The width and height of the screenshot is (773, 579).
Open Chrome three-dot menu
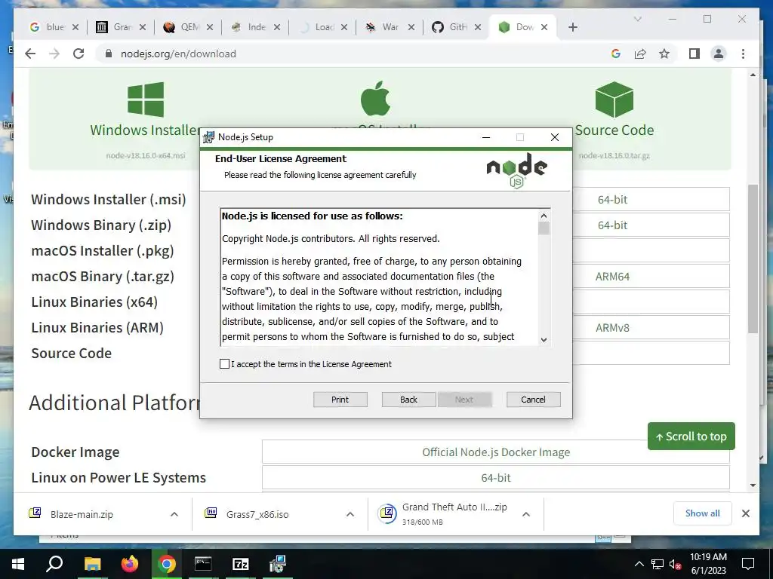point(743,54)
